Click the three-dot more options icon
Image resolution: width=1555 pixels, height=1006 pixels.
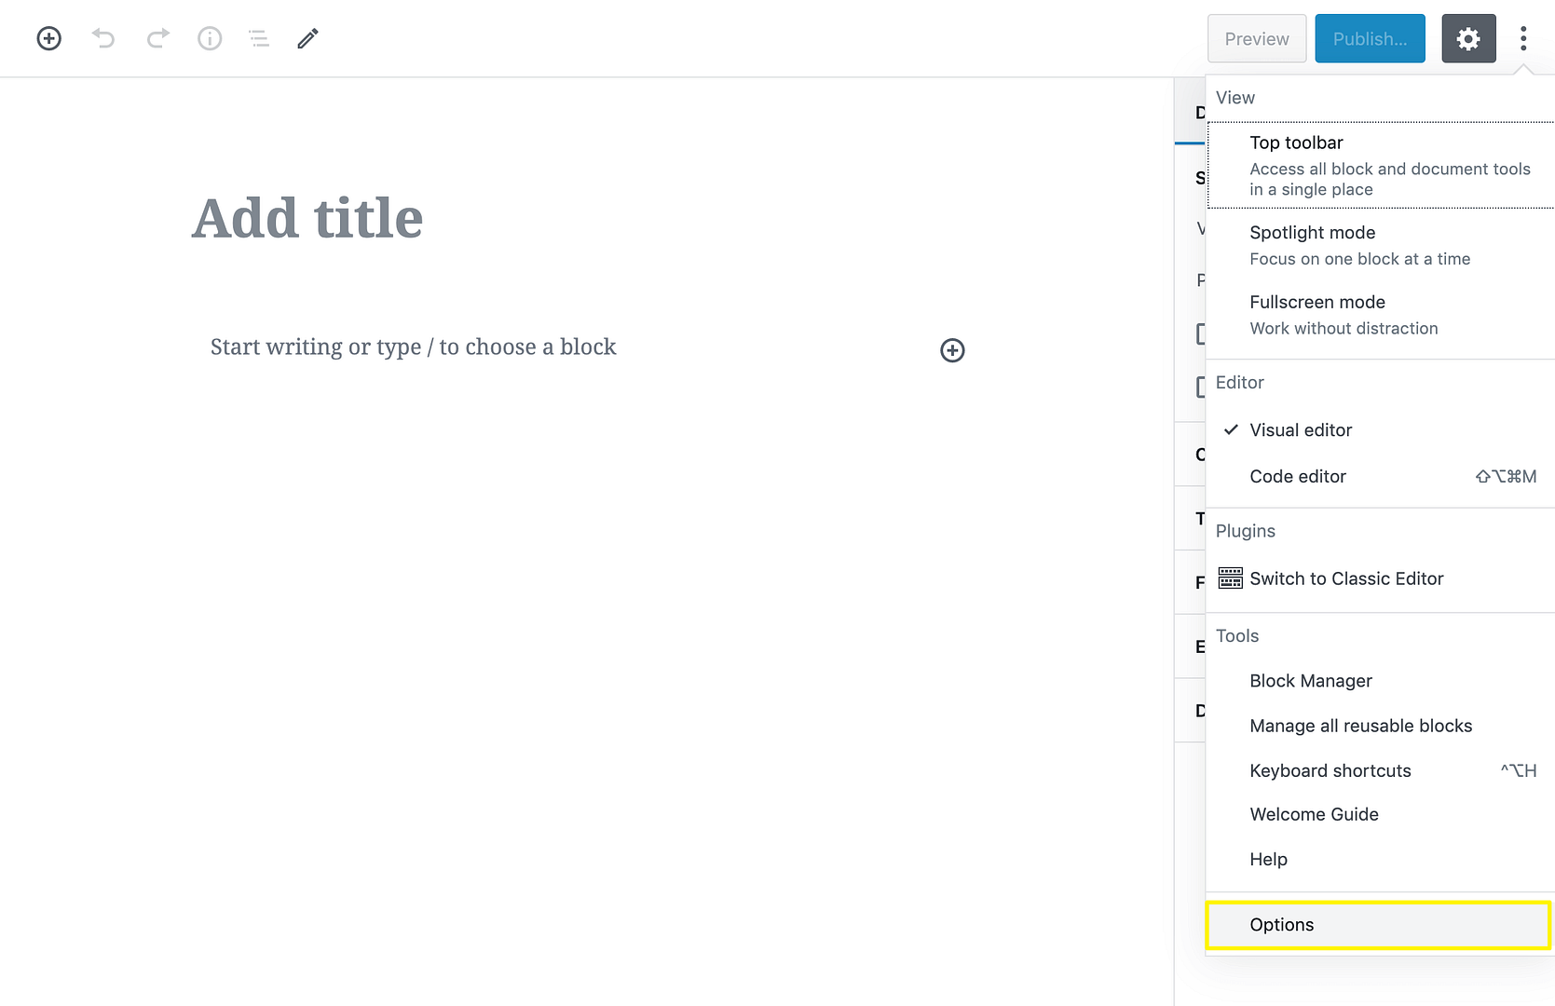[x=1523, y=38]
